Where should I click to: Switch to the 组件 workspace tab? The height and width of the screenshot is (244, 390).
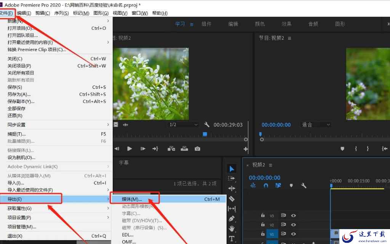206,24
